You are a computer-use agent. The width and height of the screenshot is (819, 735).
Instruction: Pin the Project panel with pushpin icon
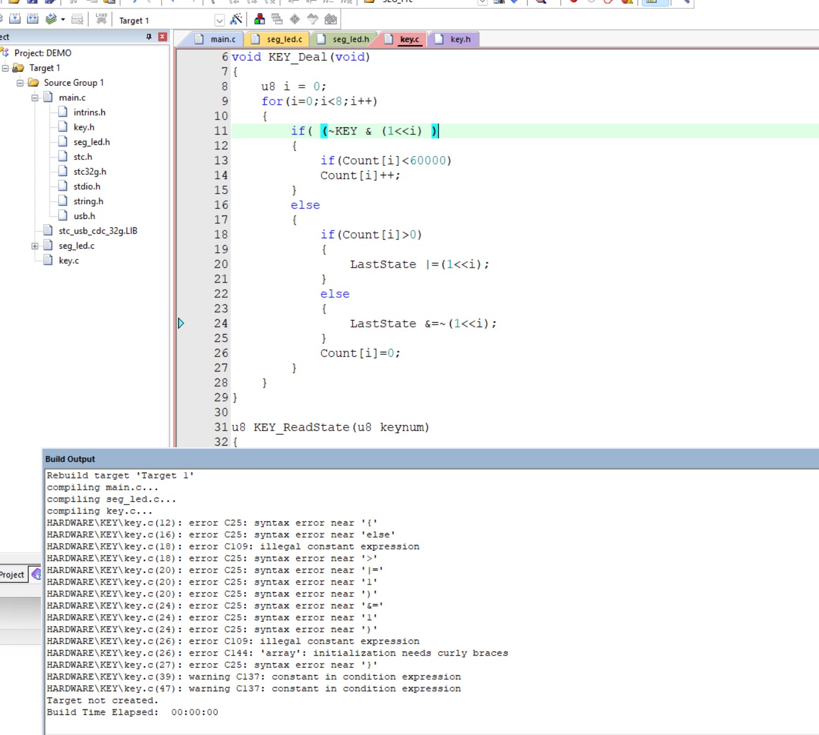pyautogui.click(x=149, y=37)
